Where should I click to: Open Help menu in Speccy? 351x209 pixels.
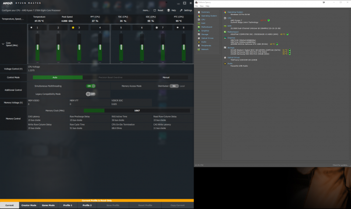(x=208, y=6)
